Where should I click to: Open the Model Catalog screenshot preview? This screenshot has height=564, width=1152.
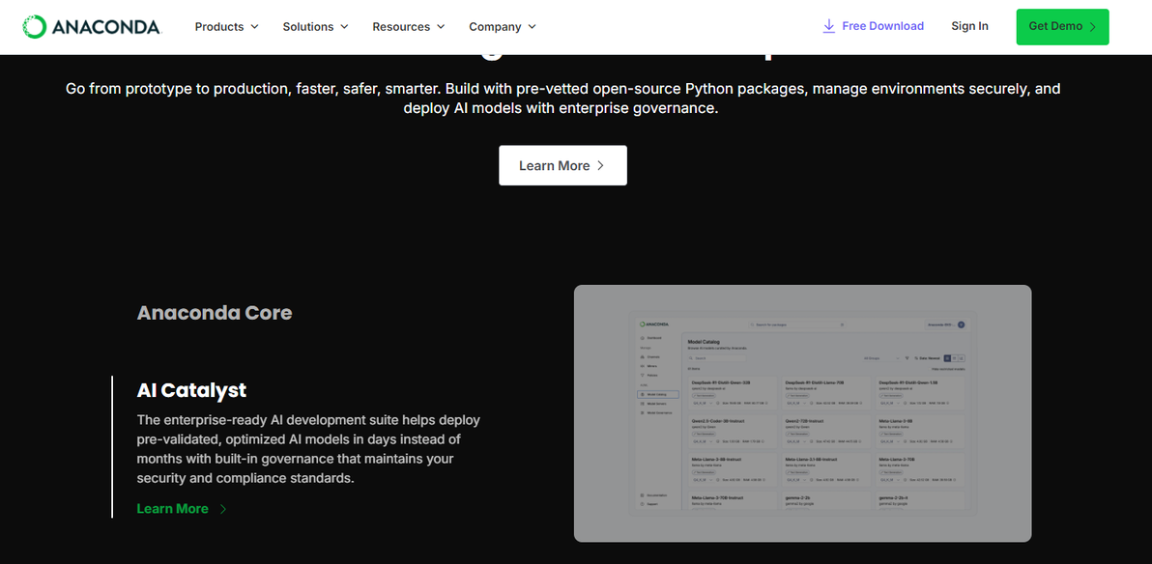click(x=802, y=413)
